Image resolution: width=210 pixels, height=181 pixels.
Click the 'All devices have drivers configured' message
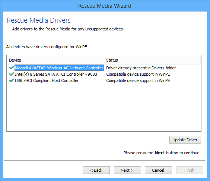click(47, 47)
